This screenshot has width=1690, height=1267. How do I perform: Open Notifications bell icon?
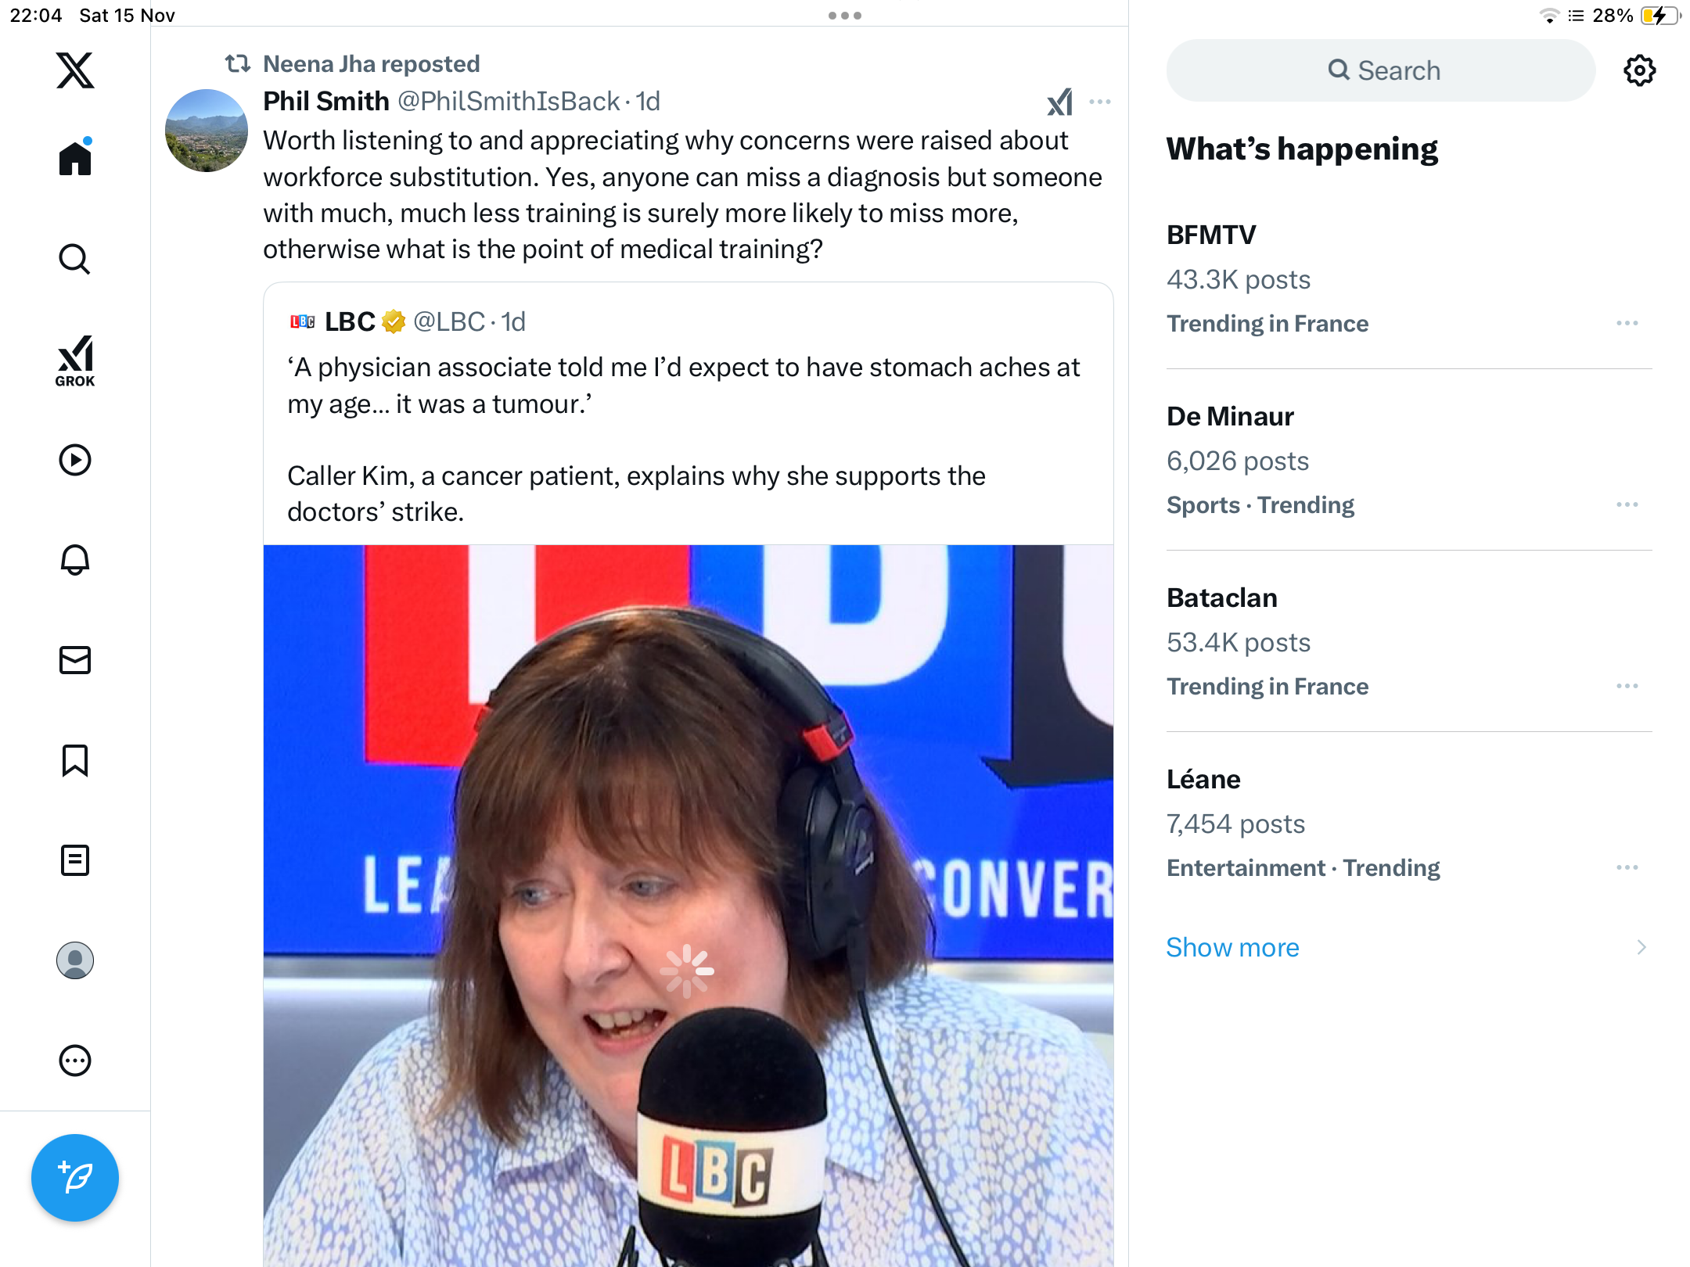coord(75,560)
